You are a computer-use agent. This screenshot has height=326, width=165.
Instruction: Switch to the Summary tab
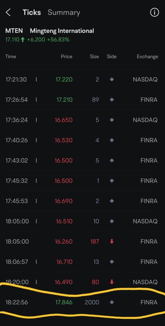(x=64, y=12)
